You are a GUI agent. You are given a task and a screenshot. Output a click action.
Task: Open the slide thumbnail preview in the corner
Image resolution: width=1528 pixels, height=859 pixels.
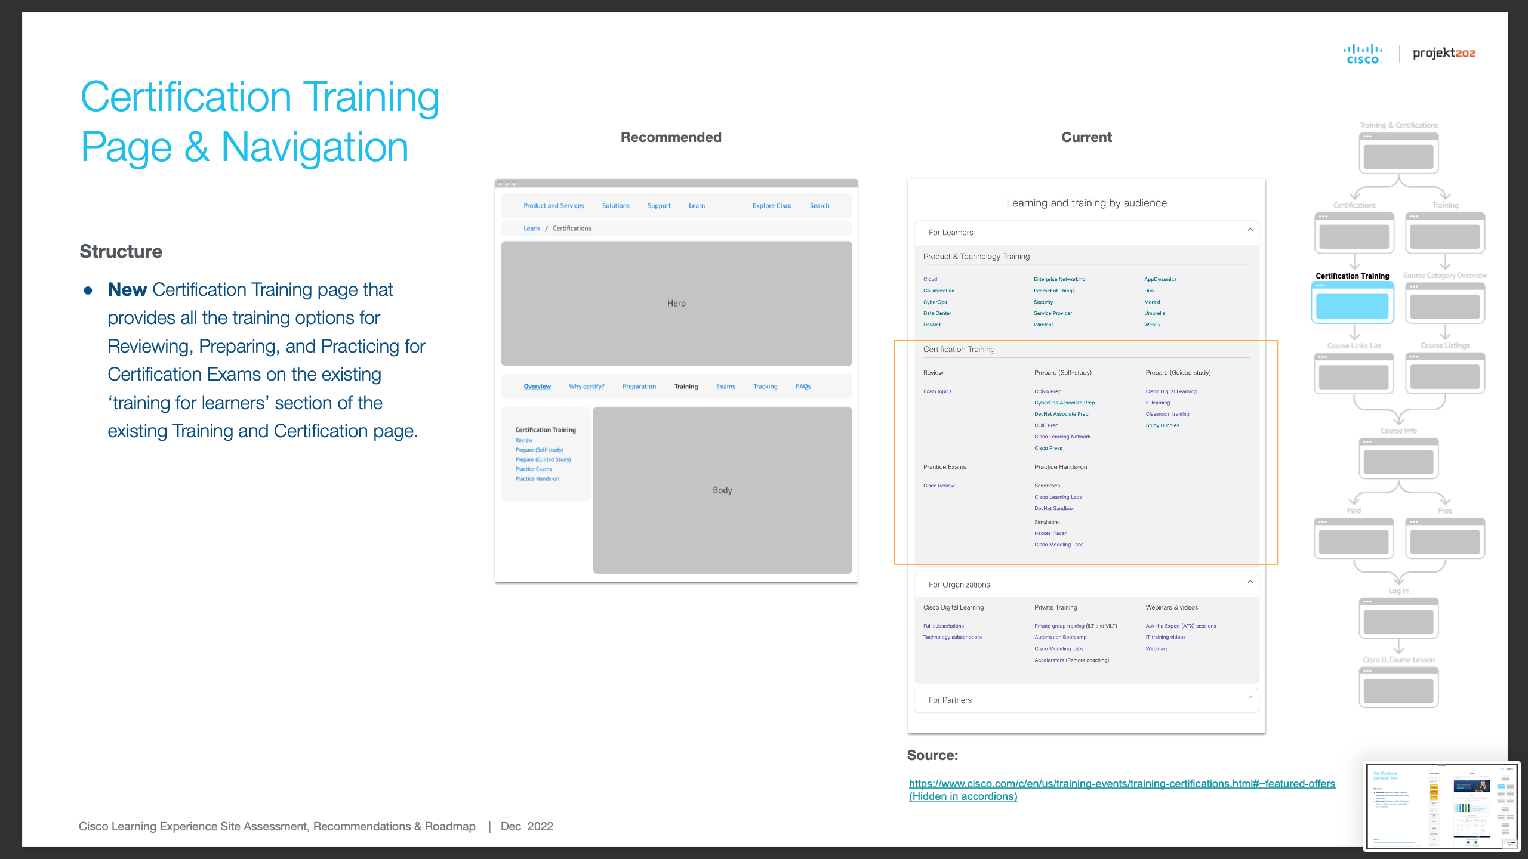coord(1442,806)
